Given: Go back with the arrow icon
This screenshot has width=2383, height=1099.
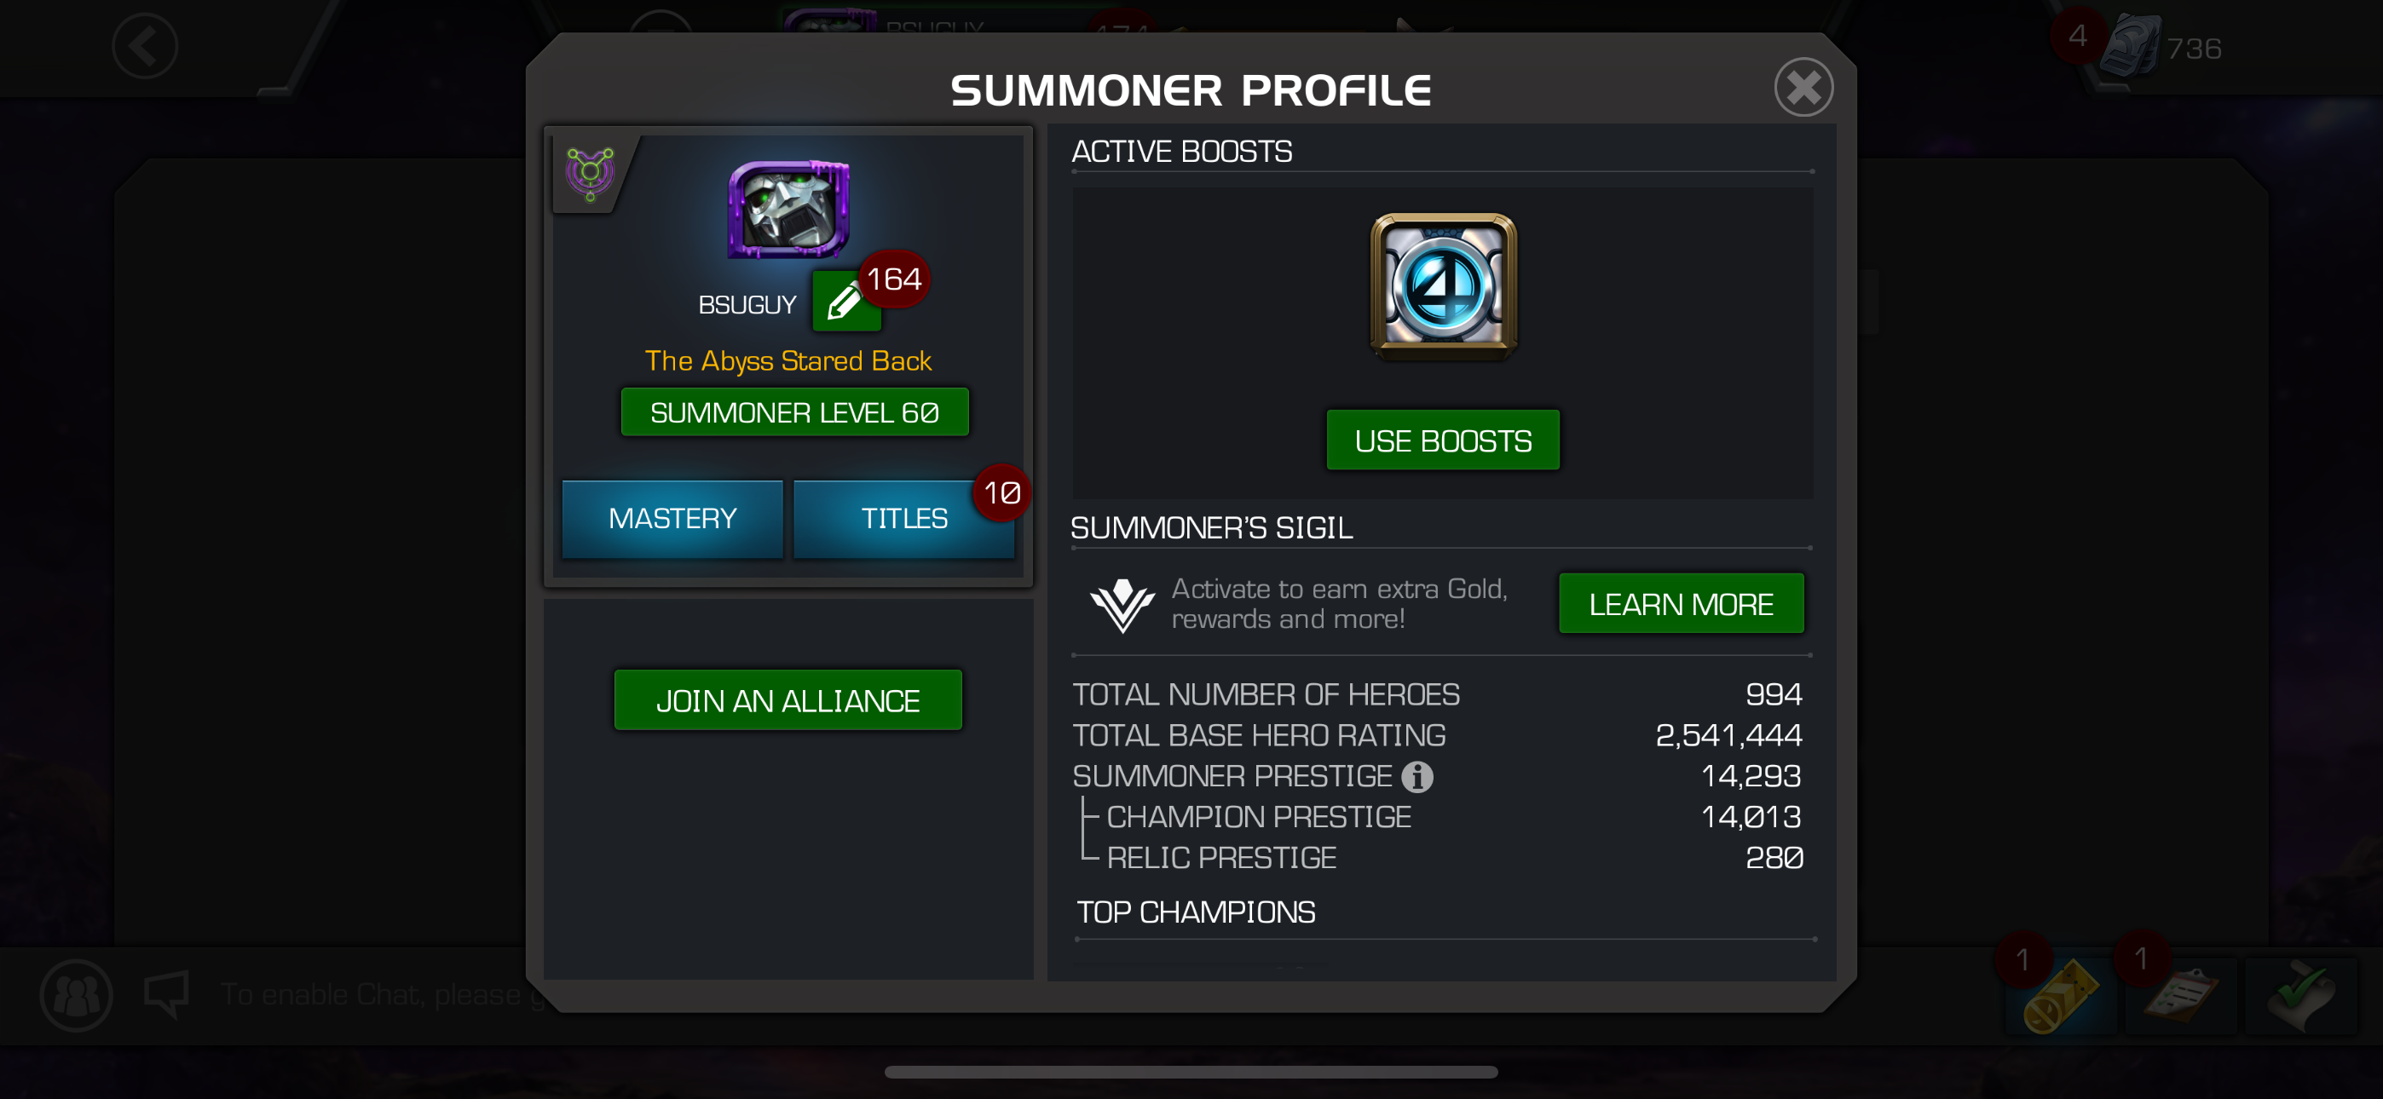Looking at the screenshot, I should coord(145,46).
